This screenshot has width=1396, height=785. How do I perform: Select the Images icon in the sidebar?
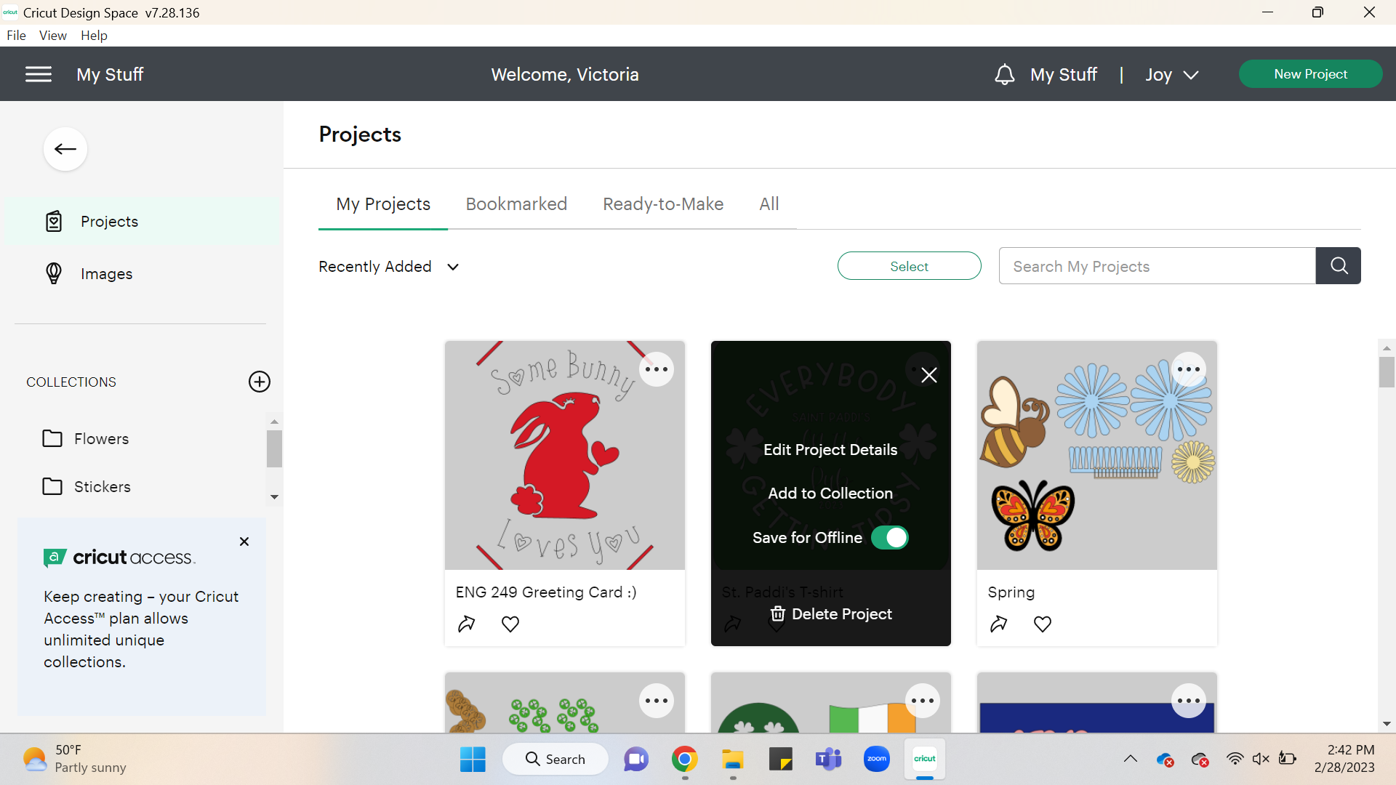coord(54,273)
